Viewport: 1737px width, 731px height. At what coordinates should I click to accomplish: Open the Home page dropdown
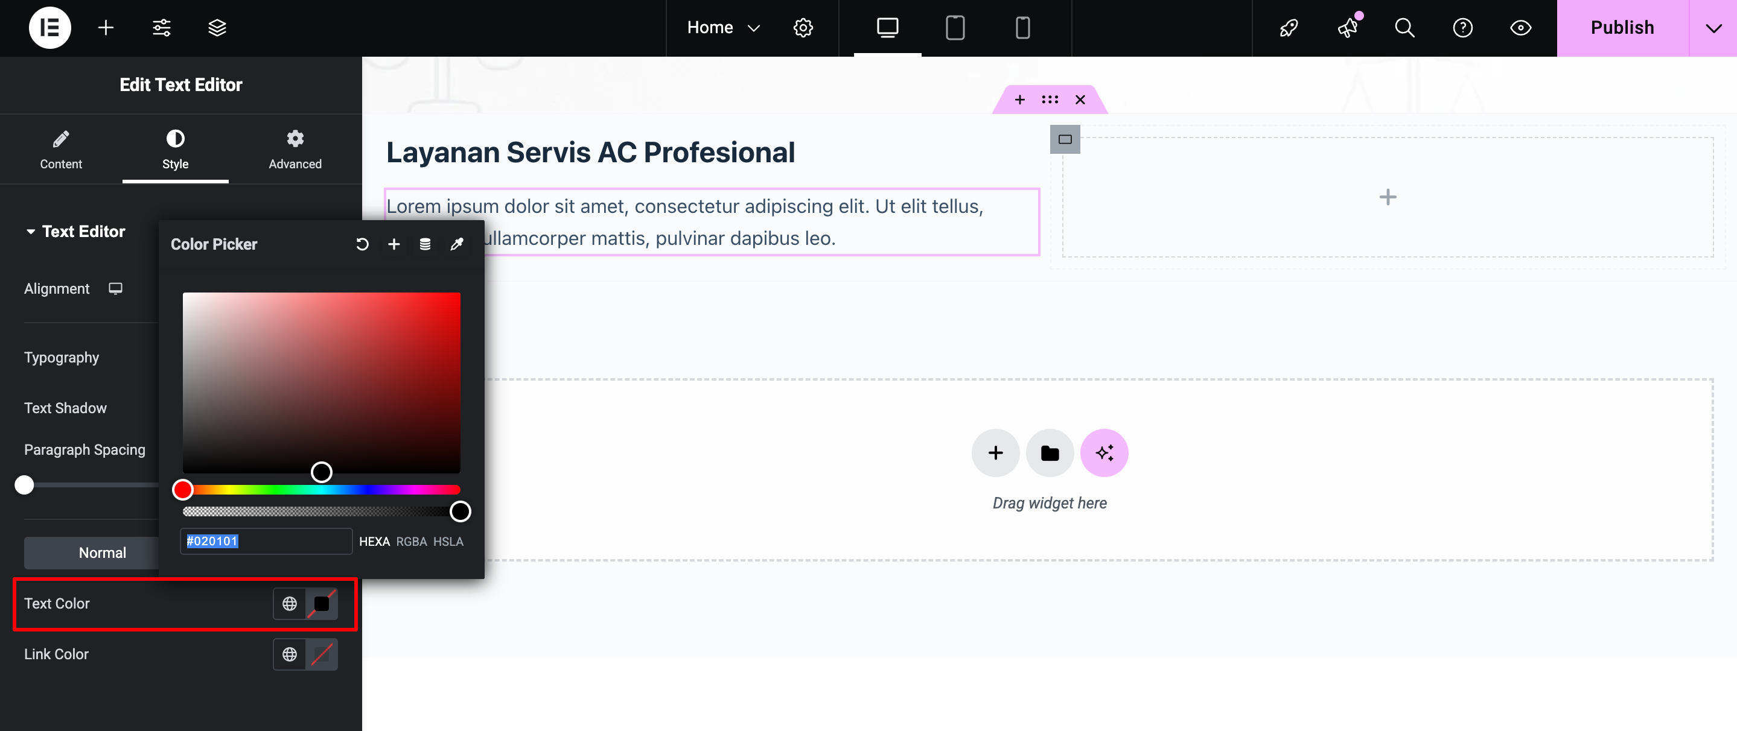pos(724,28)
